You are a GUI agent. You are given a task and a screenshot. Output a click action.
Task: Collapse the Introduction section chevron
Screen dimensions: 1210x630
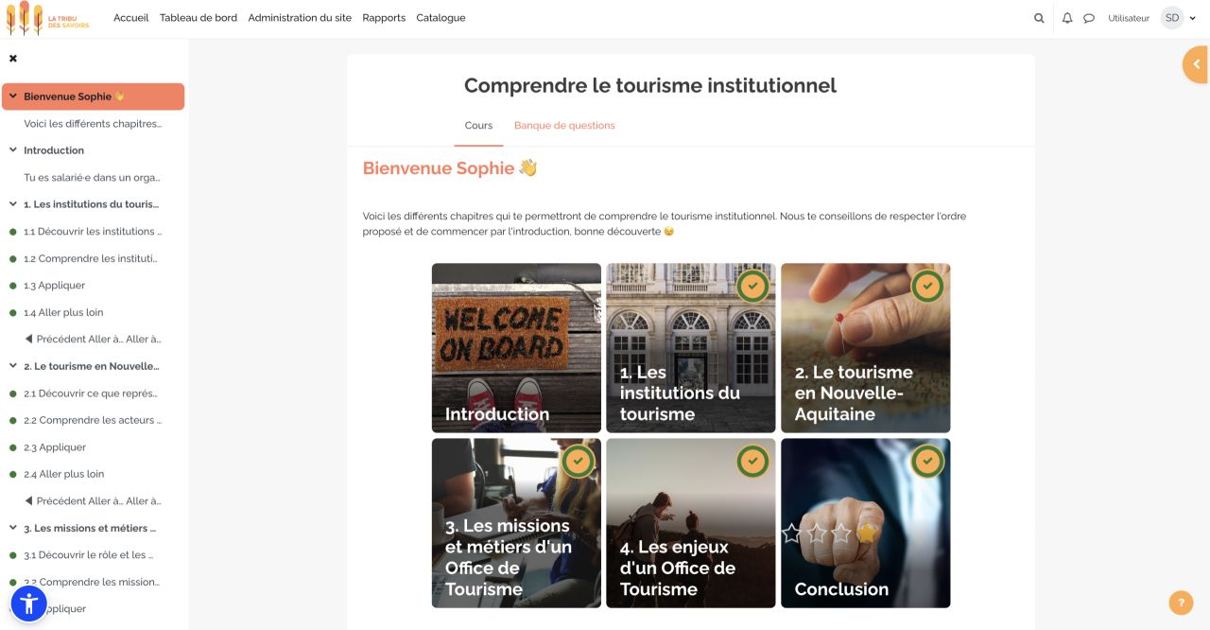13,150
